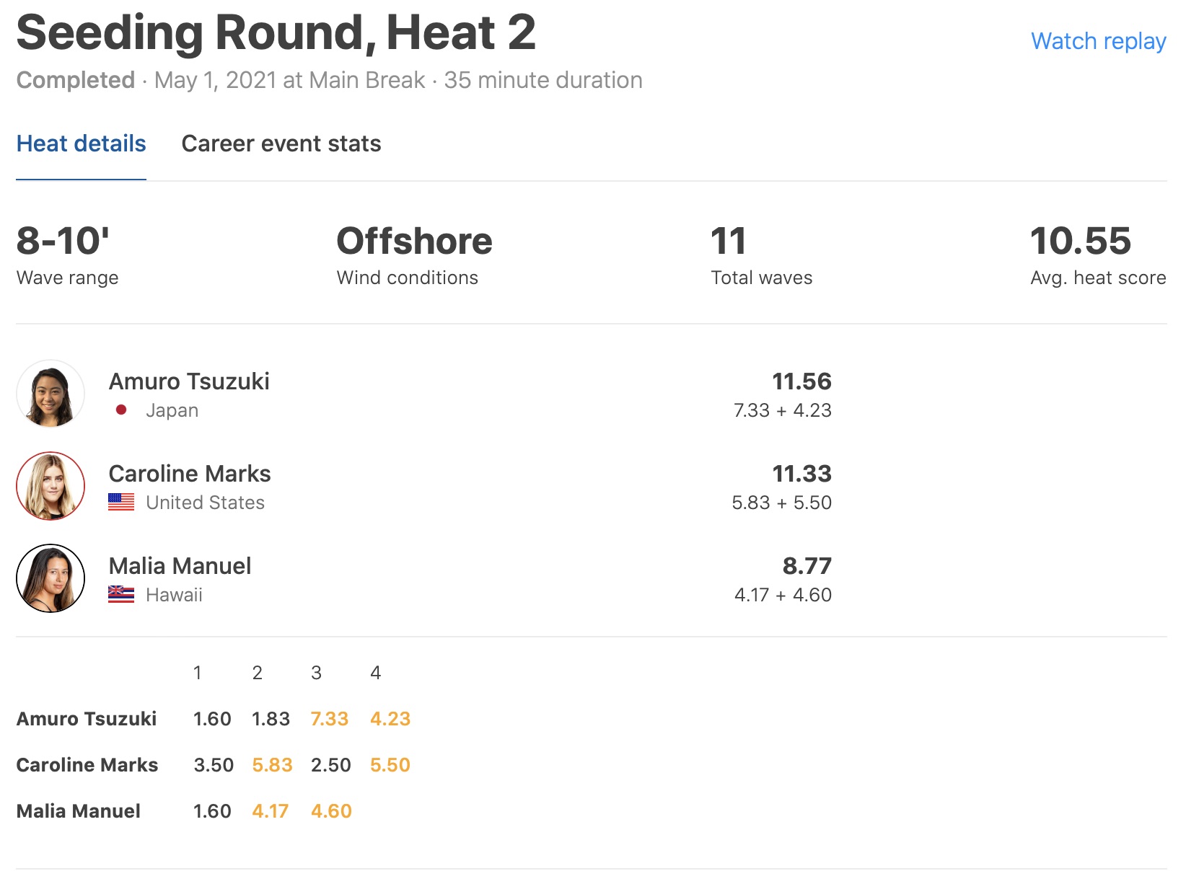Click the United States flag icon

pyautogui.click(x=121, y=503)
